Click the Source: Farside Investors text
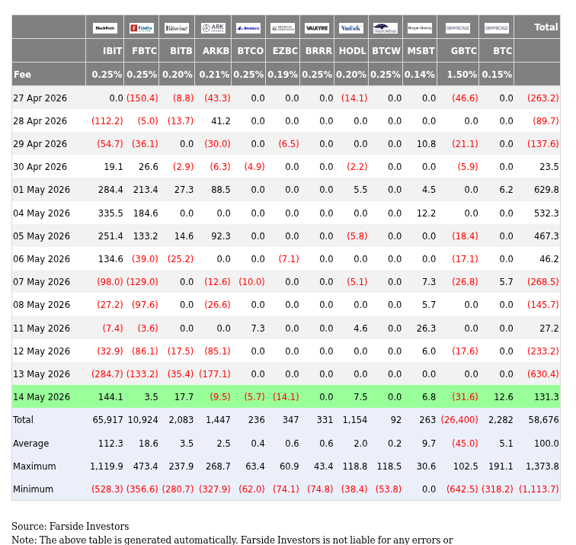576x545 pixels. (70, 526)
